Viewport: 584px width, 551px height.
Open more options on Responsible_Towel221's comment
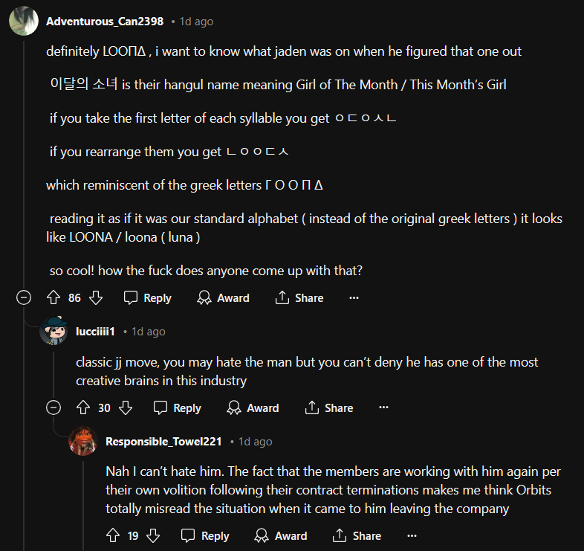[x=412, y=536]
